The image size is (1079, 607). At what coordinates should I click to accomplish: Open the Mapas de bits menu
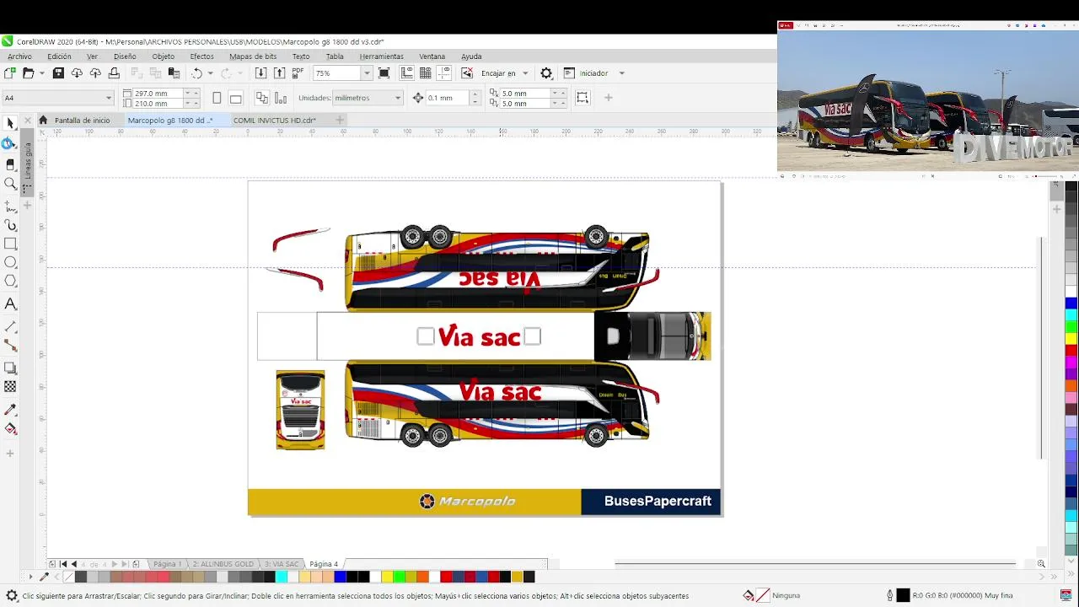tap(253, 56)
